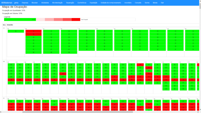Click the horizontal scrollbar right arrow

(198, 112)
